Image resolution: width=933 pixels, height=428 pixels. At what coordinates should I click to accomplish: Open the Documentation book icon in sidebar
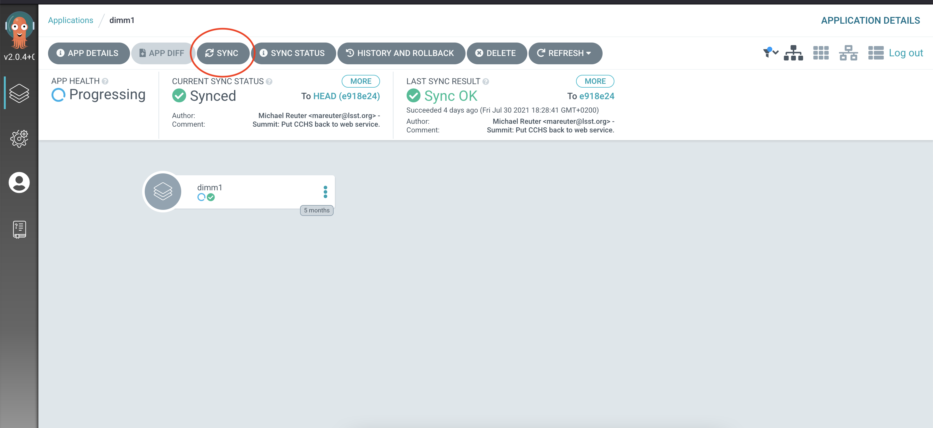(19, 229)
